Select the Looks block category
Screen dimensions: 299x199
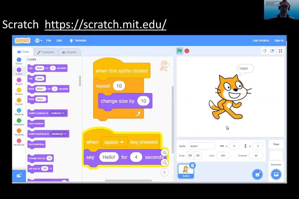(19, 71)
